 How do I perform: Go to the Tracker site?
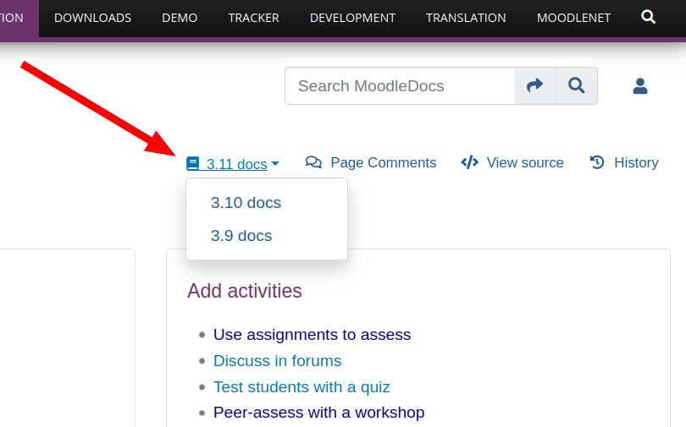pos(253,18)
